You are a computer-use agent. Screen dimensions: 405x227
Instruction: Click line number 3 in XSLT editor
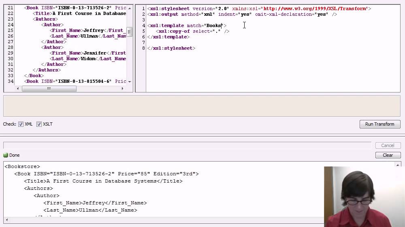coord(143,20)
